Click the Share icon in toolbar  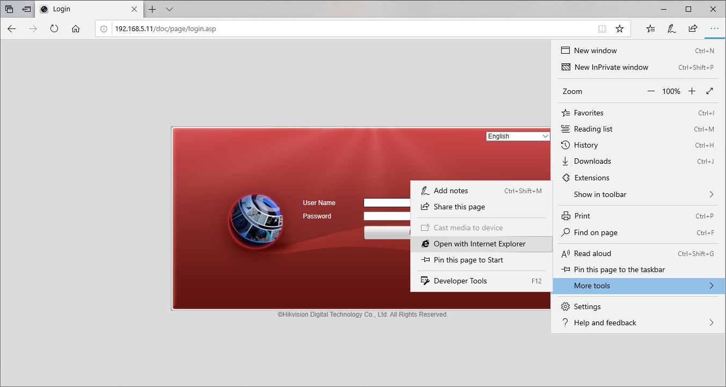693,29
